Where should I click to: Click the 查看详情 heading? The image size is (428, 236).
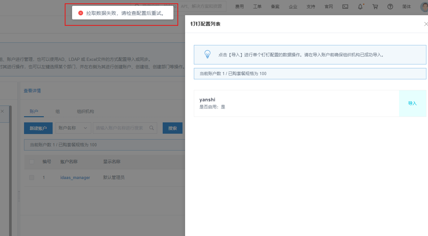[x=32, y=91]
